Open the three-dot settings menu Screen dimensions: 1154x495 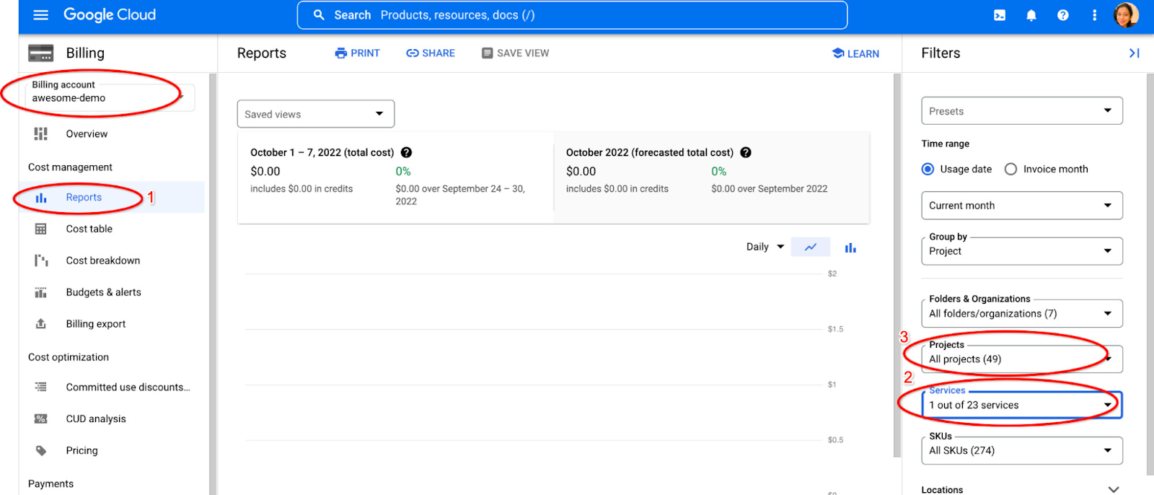coord(1094,15)
